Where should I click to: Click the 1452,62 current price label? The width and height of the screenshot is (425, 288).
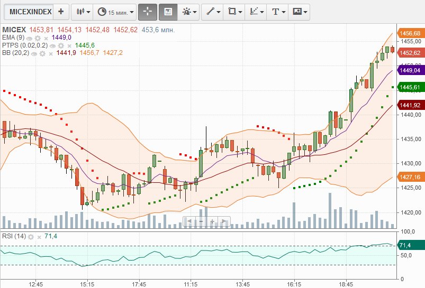410,53
